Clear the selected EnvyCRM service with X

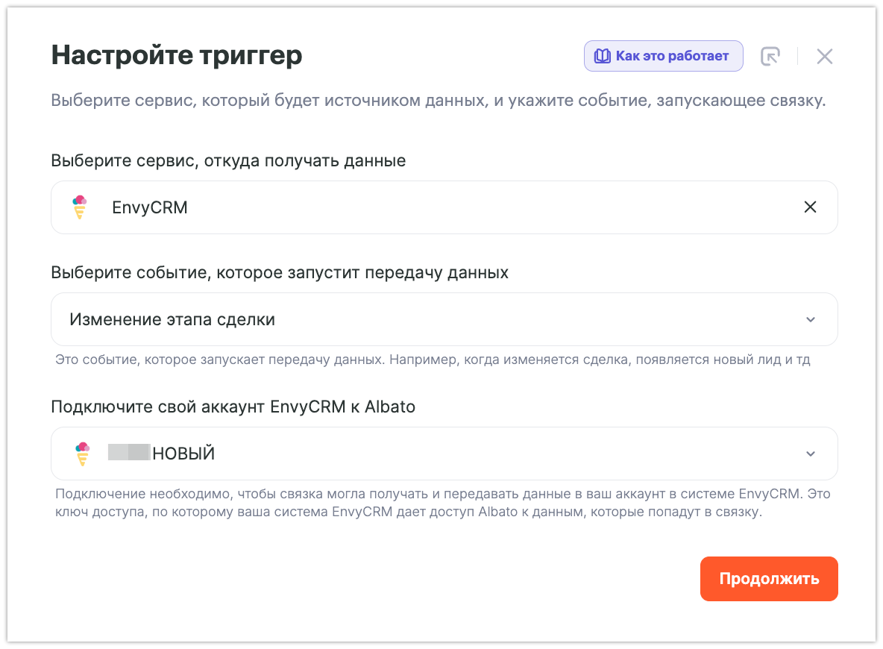(x=810, y=207)
